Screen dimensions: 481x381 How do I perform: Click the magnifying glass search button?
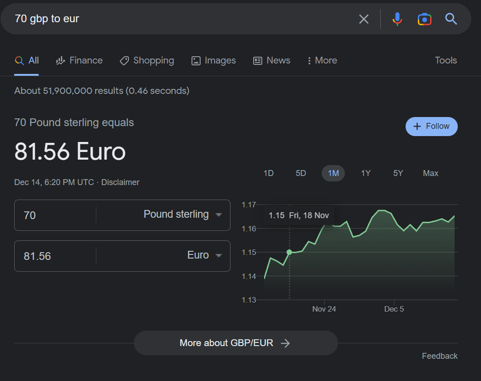[451, 19]
